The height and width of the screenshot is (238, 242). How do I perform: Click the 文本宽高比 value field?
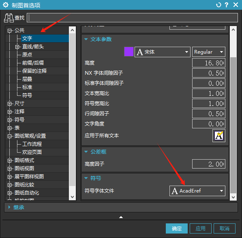tap(209, 93)
